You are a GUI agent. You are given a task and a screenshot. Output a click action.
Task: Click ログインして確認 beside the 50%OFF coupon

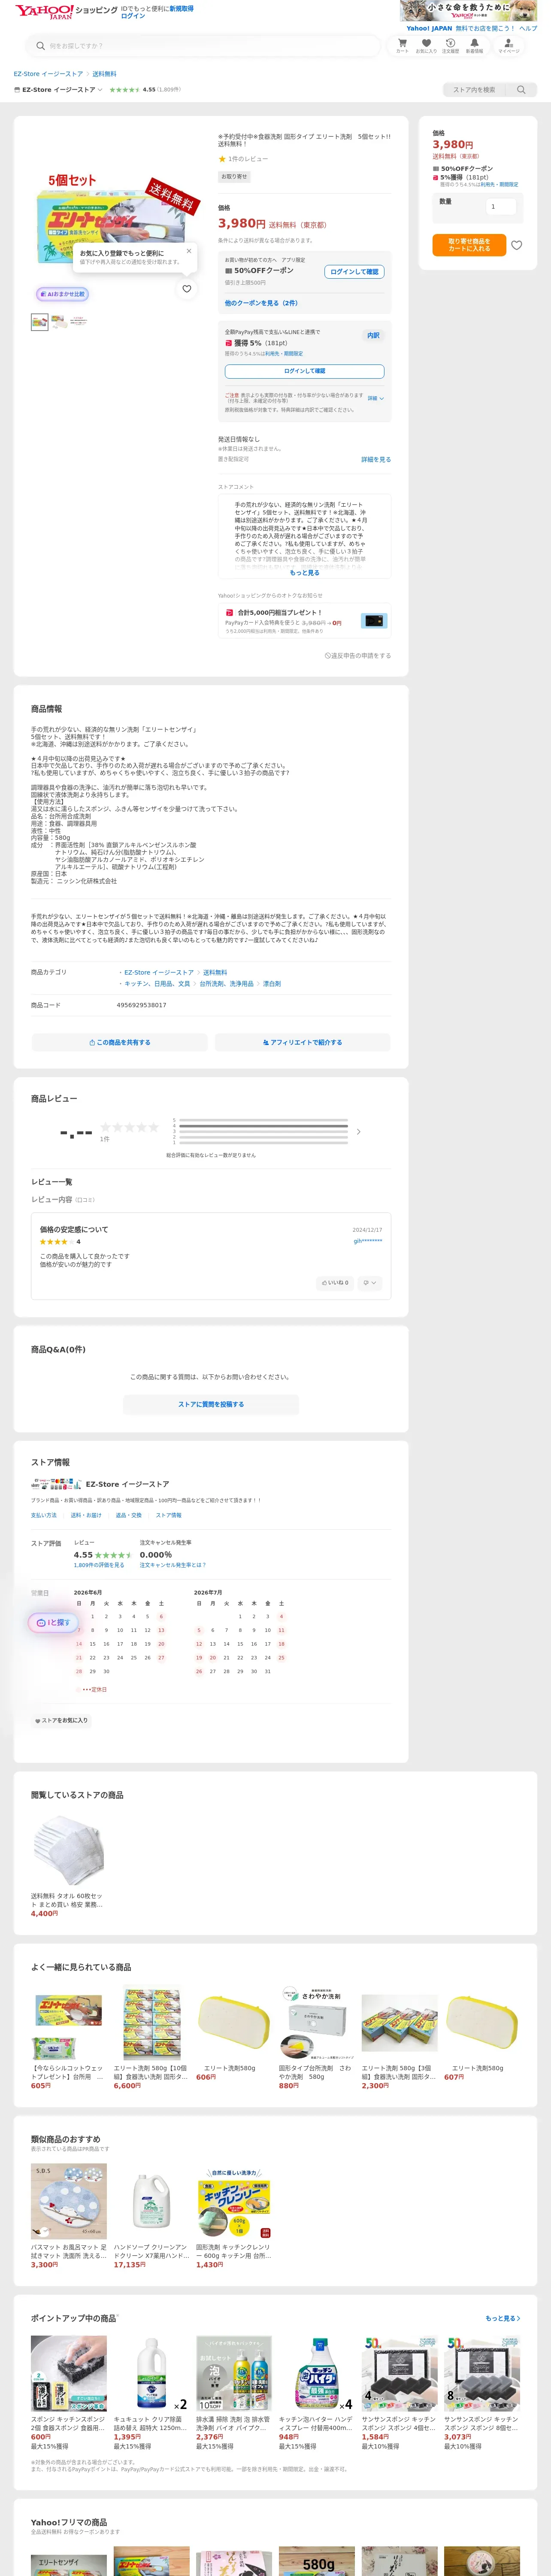[x=354, y=272]
